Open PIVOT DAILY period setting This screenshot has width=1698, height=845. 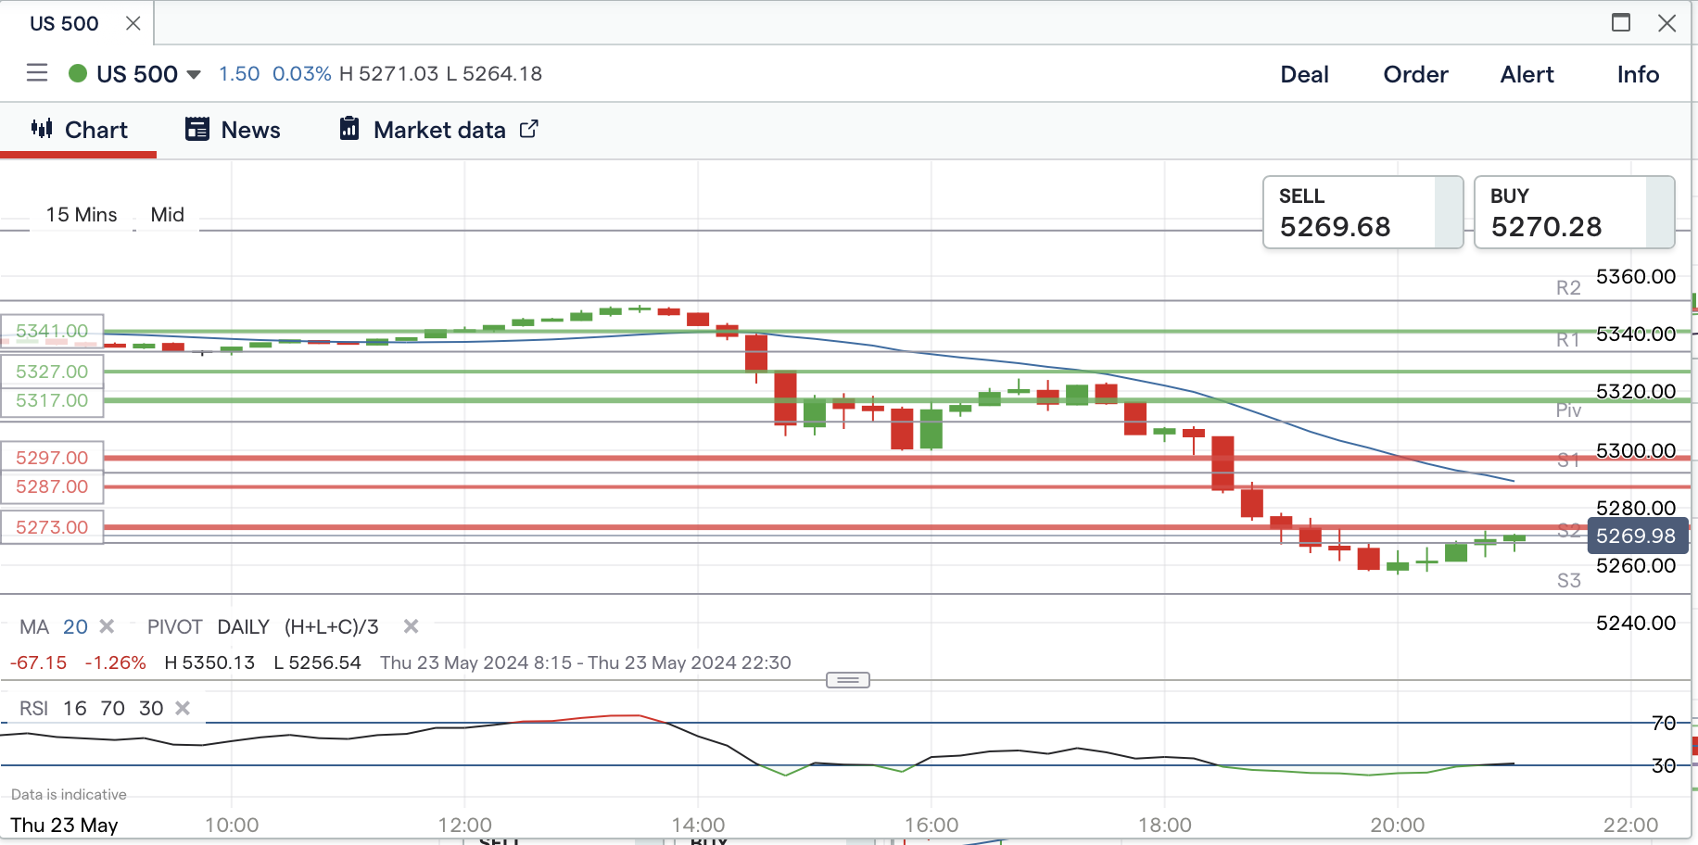[243, 627]
